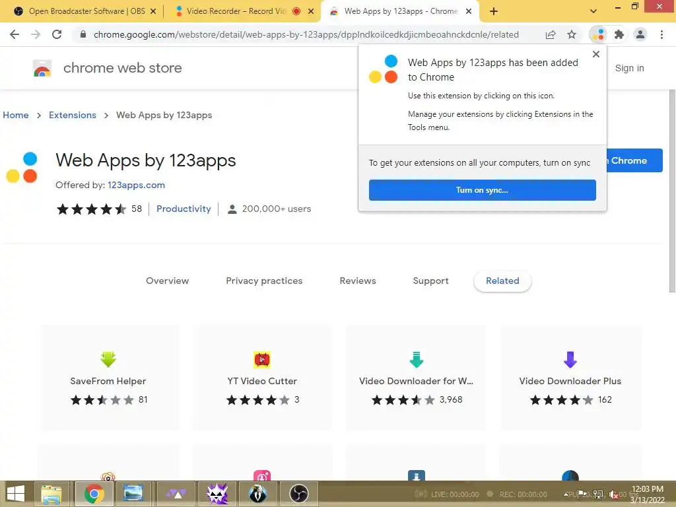The width and height of the screenshot is (676, 507).
Task: Open File Explorer from taskbar
Action: coord(51,494)
